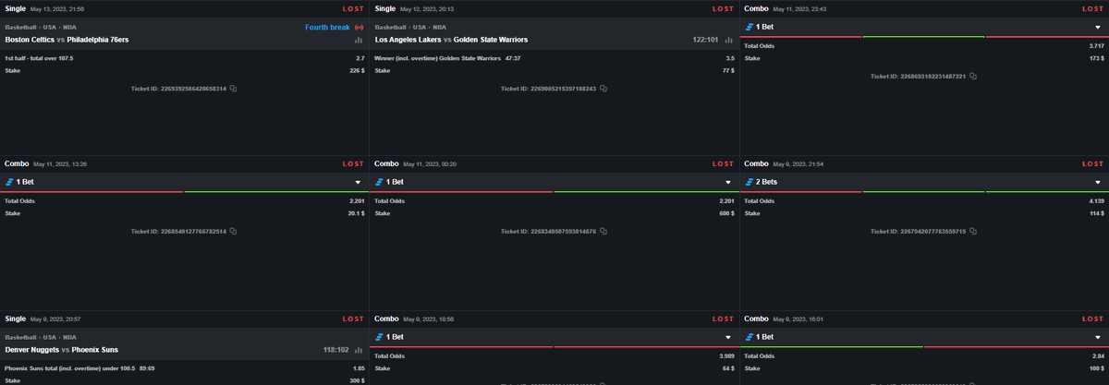Click total odds value 4.139

click(x=1097, y=200)
